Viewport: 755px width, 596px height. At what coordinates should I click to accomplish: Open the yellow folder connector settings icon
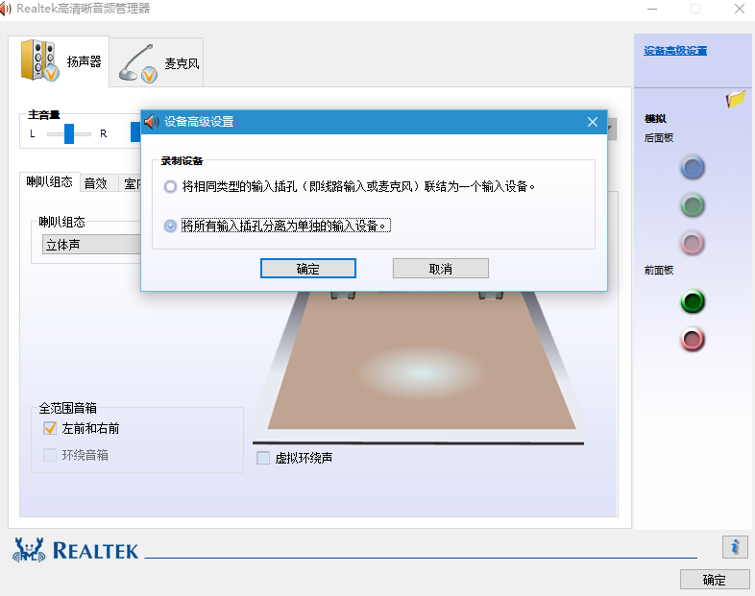736,98
